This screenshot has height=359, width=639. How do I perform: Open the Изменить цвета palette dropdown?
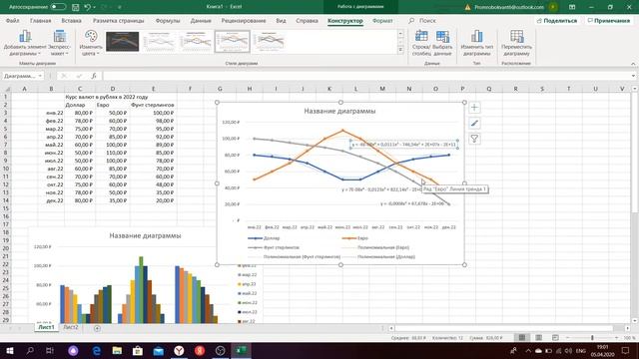(91, 43)
